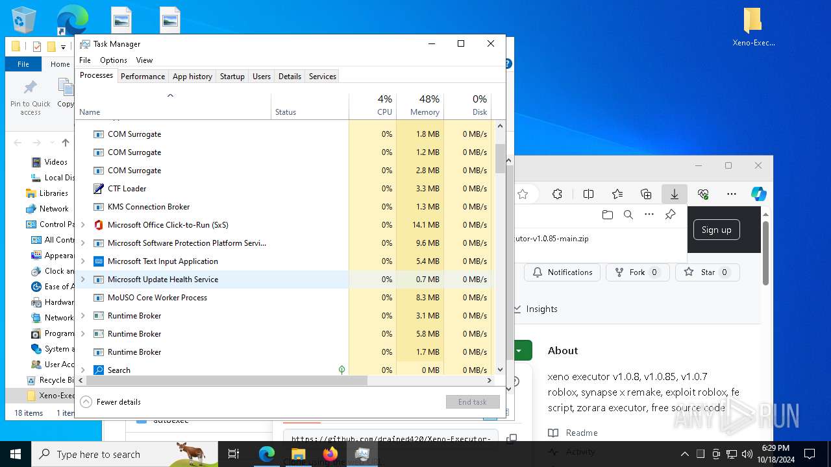
Task: Click Task Manager horizontal scrollbar thumb
Action: point(227,381)
